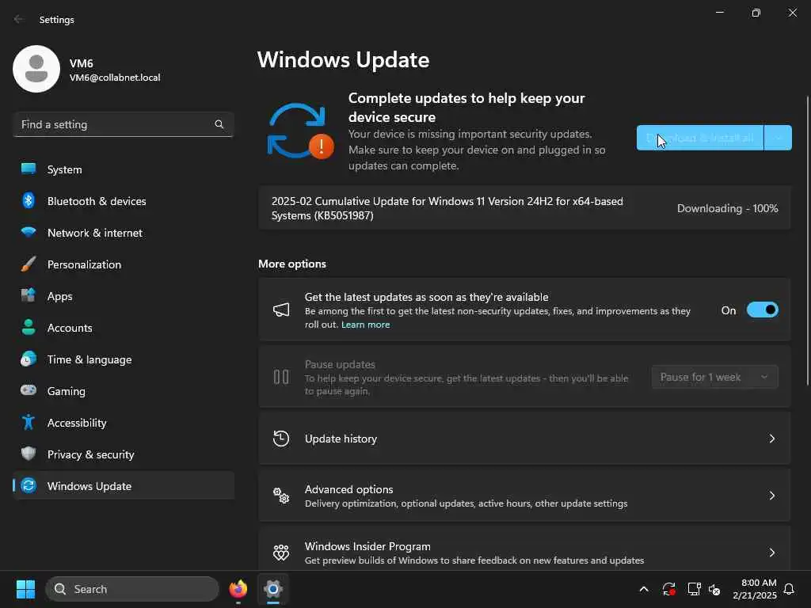This screenshot has width=811, height=608.
Task: Click the magnifier icon in Find a setting
Action: [219, 124]
